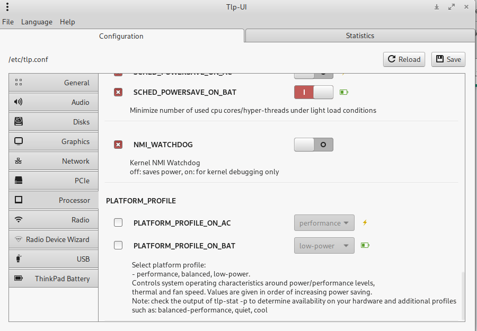
Task: Click 'Minimize number of used cpu cores' description
Action: pos(253,110)
